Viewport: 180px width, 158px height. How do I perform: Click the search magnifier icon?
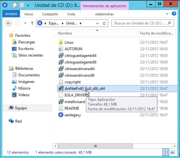169,23
